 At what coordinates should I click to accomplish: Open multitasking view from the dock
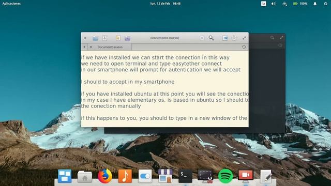point(65,176)
